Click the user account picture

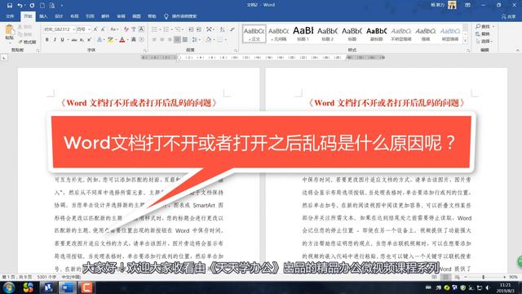(x=452, y=5)
